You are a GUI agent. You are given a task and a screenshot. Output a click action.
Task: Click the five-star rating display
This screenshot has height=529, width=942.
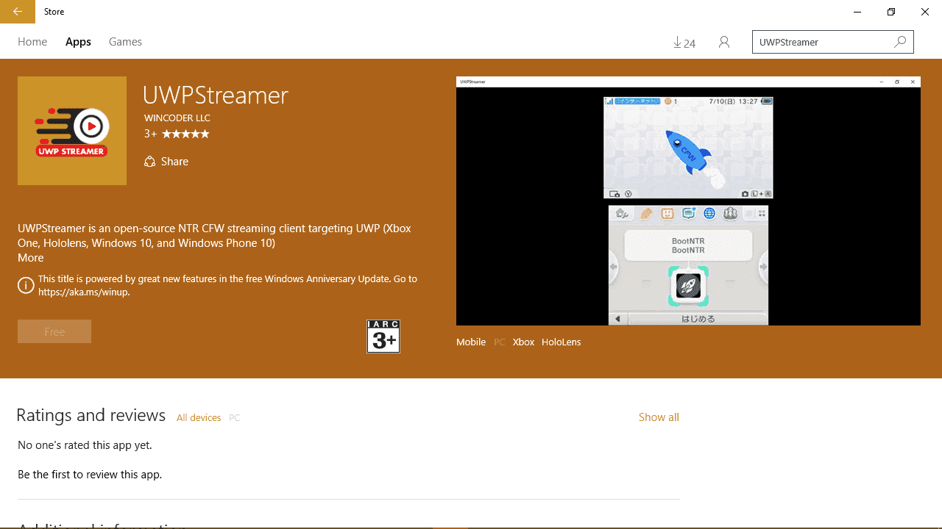click(185, 134)
